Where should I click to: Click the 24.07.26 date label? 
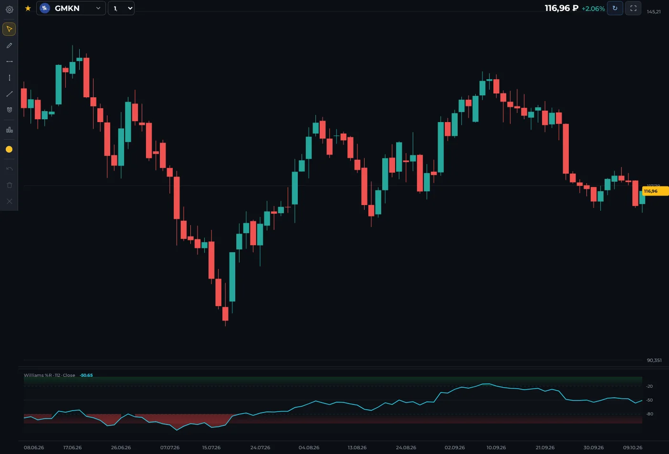(x=260, y=448)
